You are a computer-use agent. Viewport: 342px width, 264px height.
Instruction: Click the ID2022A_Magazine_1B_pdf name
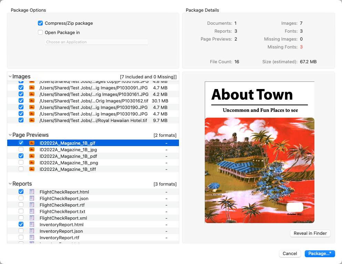pos(68,156)
